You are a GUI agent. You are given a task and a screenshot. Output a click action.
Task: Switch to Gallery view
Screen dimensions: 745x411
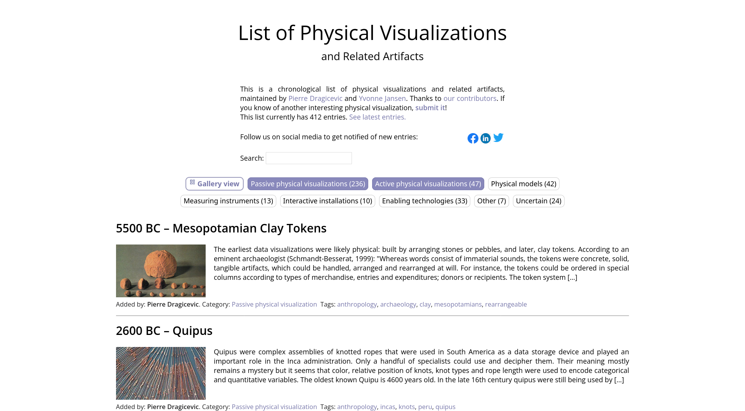pyautogui.click(x=215, y=184)
